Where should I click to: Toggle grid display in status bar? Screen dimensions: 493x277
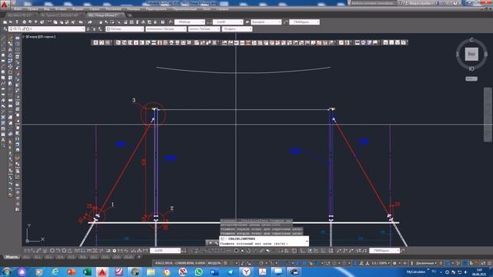click(x=226, y=263)
